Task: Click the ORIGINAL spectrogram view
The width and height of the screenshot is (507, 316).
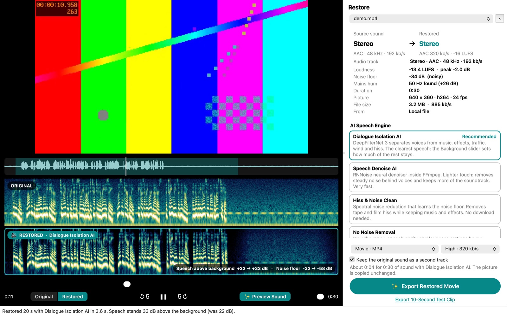Action: pyautogui.click(x=171, y=202)
